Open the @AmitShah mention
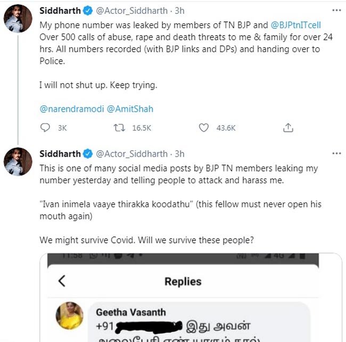The image size is (346, 342). [x=130, y=109]
